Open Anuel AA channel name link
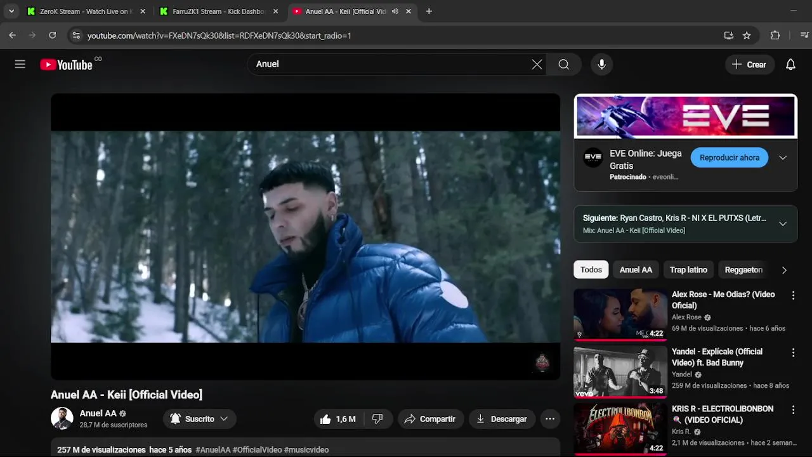Viewport: 812px width, 457px height. pyautogui.click(x=98, y=413)
